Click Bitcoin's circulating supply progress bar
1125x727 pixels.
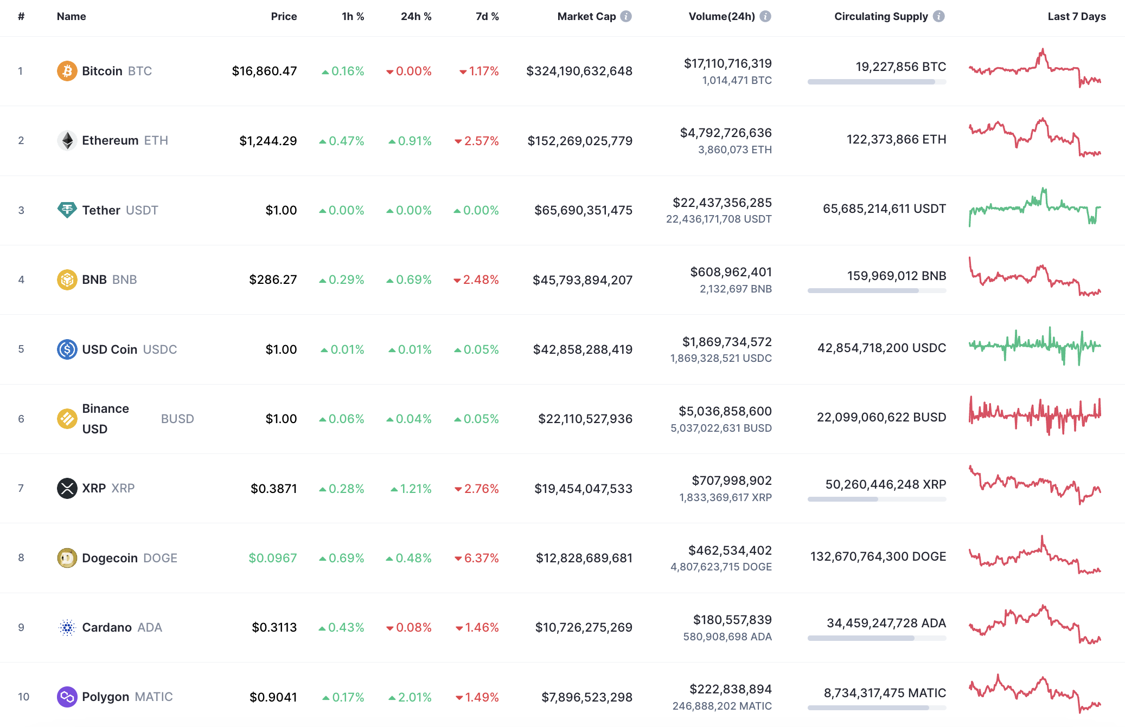point(877,82)
